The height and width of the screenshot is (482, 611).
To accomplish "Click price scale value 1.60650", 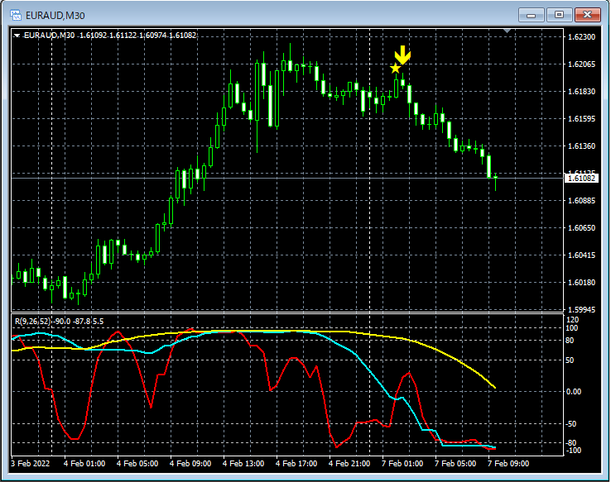I will click(582, 228).
